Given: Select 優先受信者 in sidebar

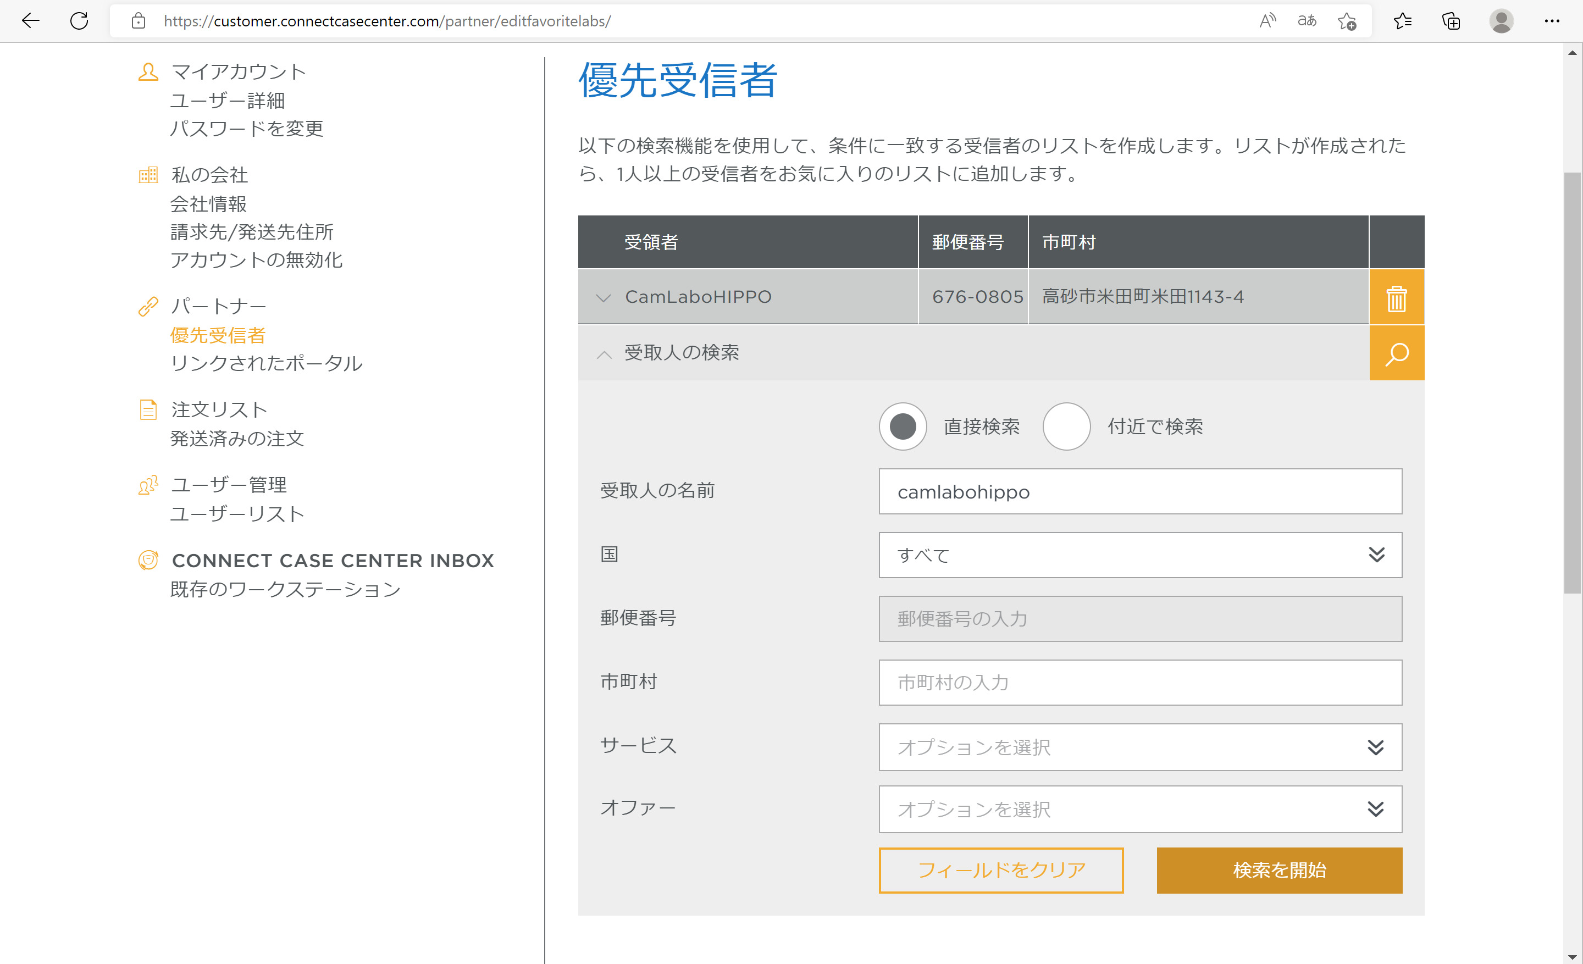Looking at the screenshot, I should [218, 335].
